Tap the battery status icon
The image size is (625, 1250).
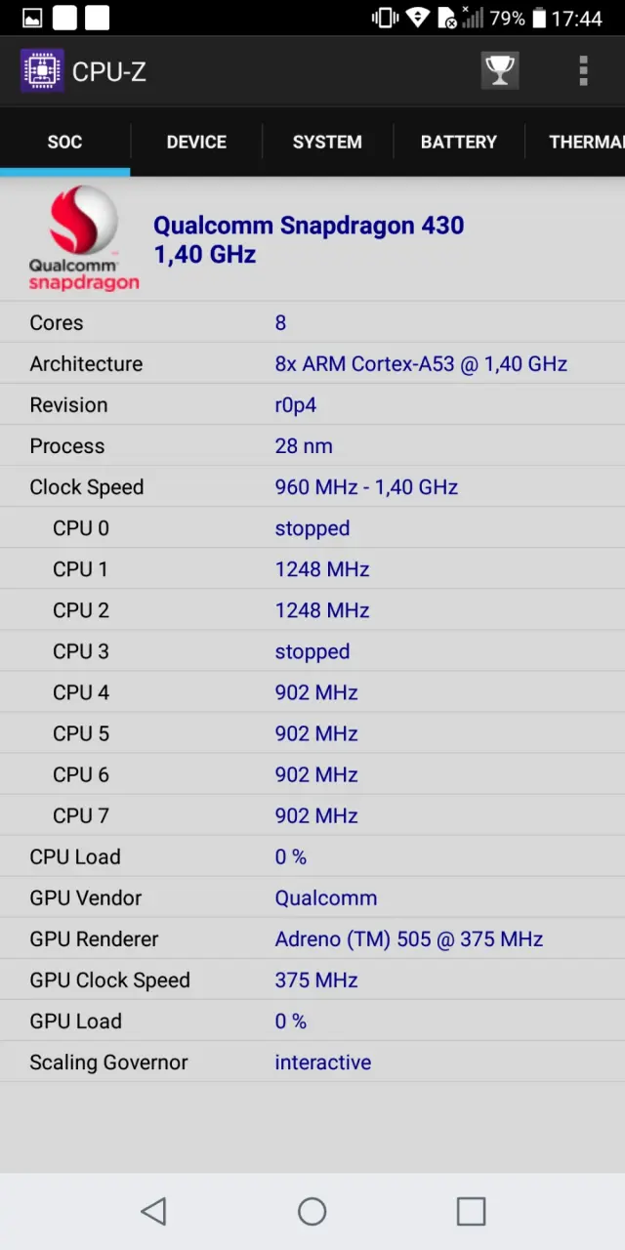click(539, 18)
